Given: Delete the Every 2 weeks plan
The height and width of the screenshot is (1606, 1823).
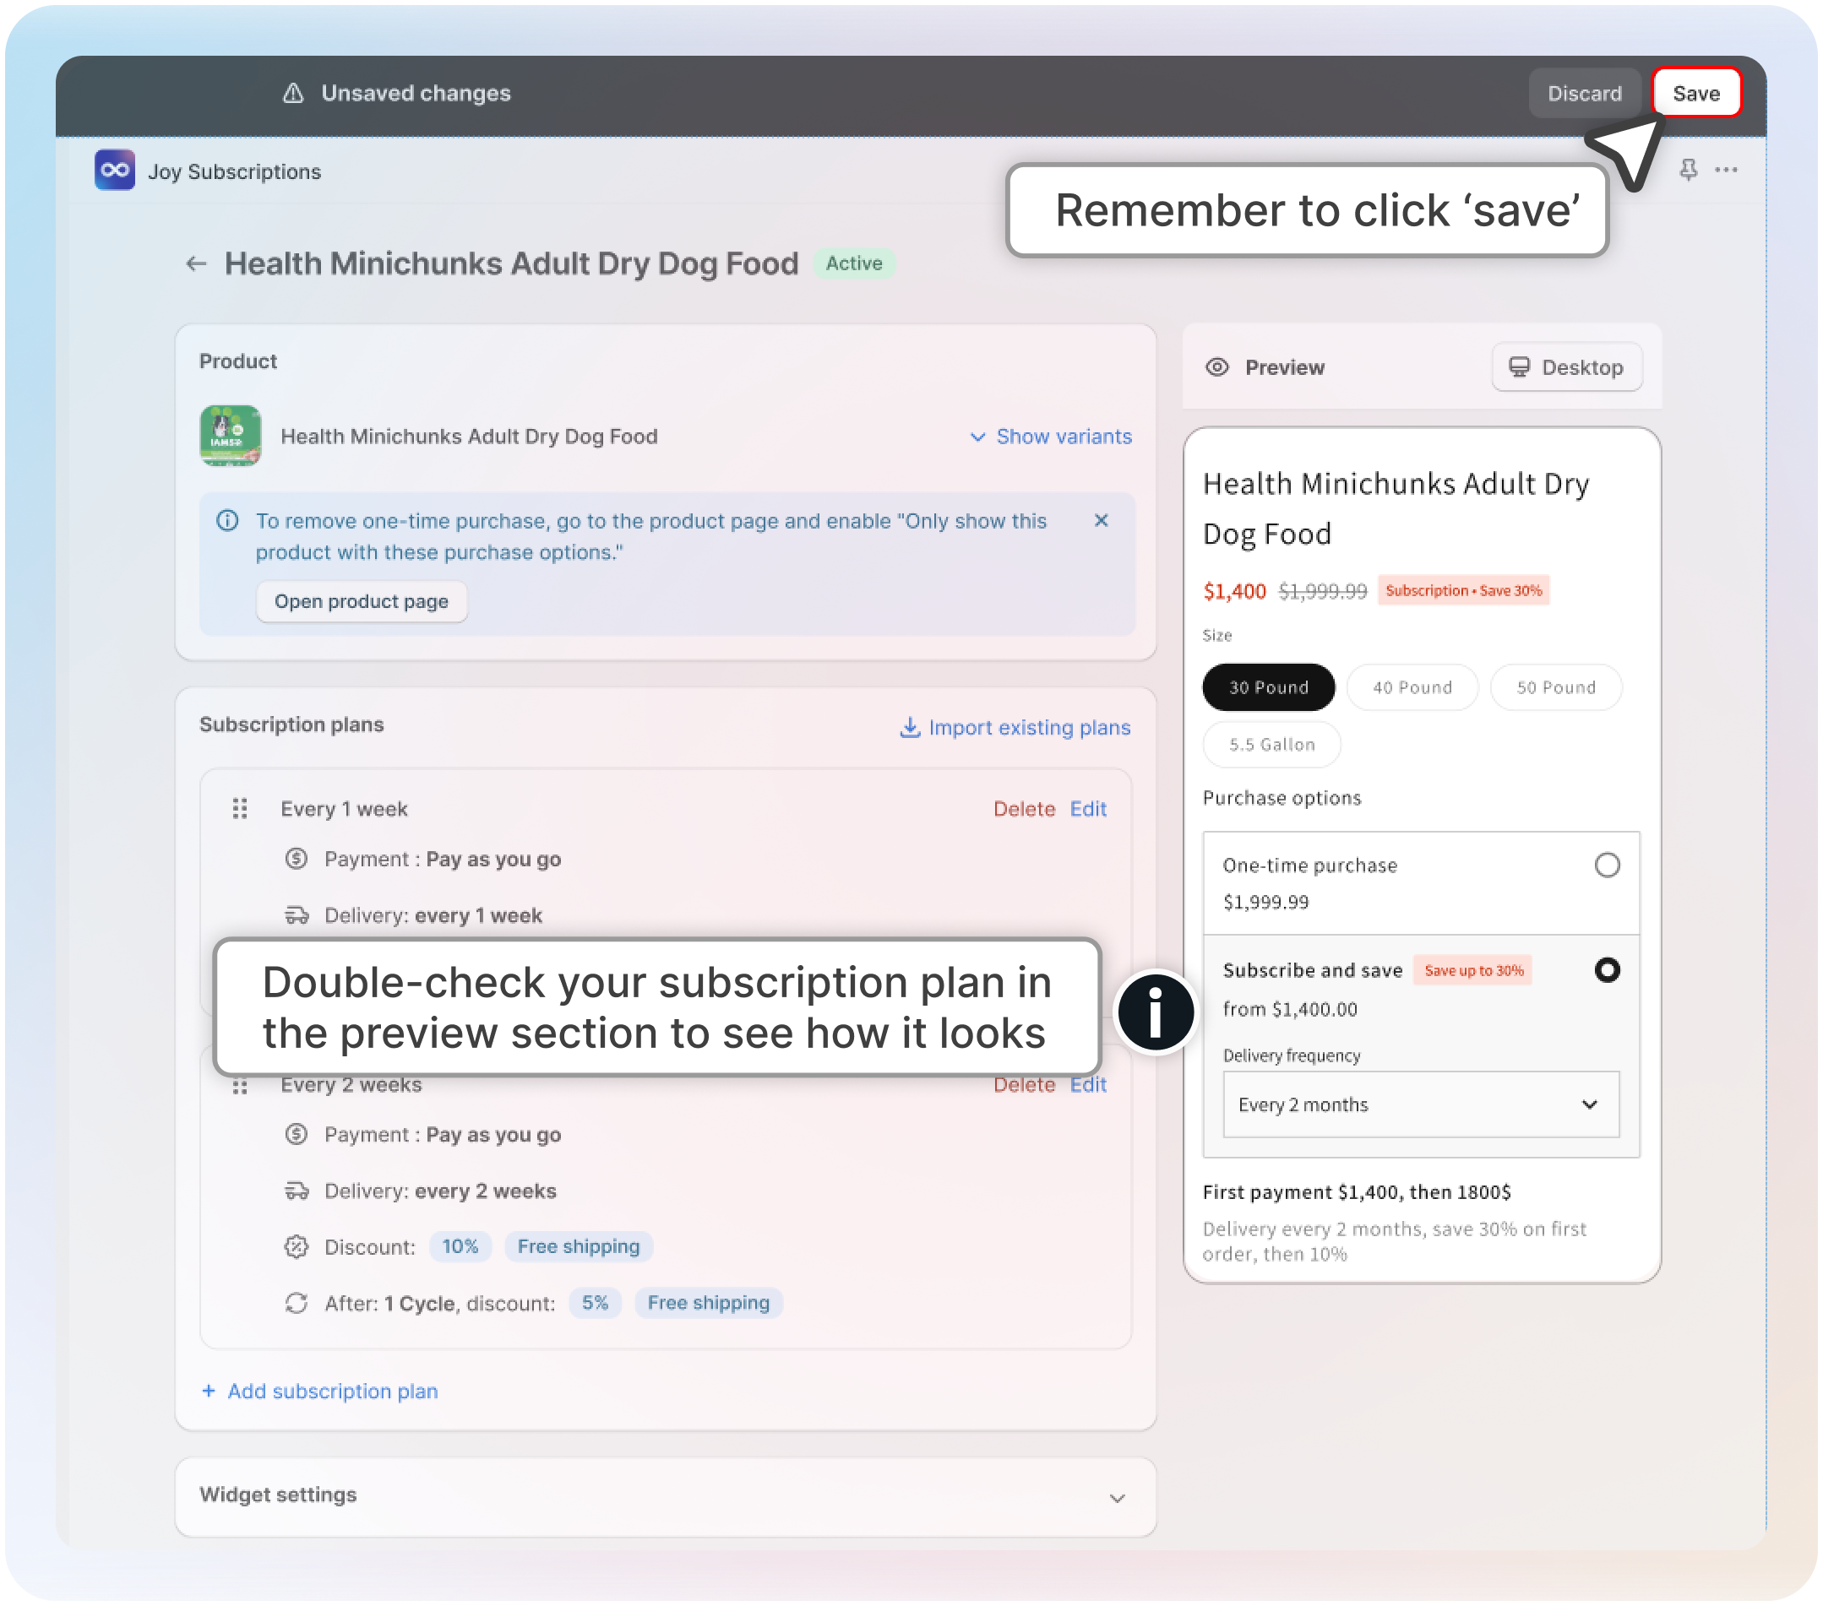Looking at the screenshot, I should tap(1024, 1085).
